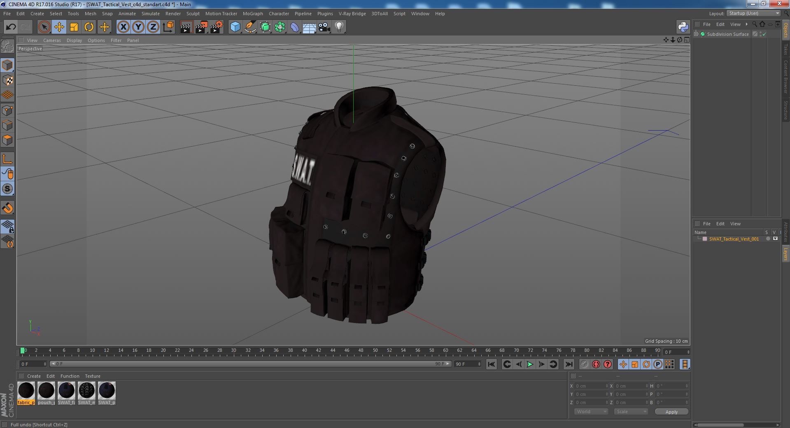Open the Simulate menu

click(151, 14)
